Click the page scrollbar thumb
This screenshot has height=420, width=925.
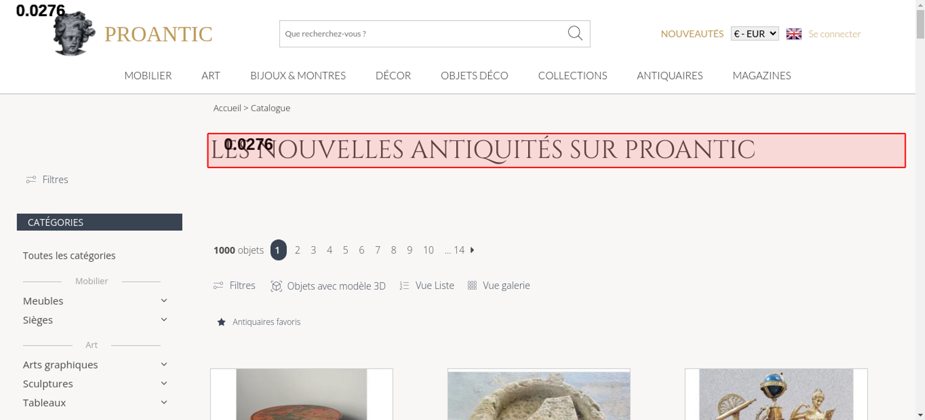[920, 24]
